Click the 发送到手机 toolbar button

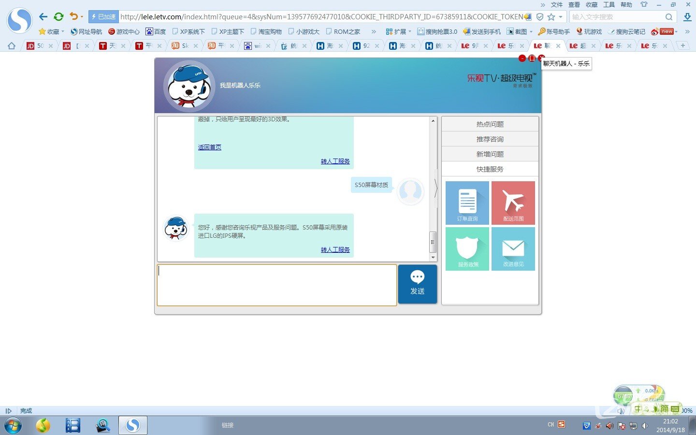[482, 31]
